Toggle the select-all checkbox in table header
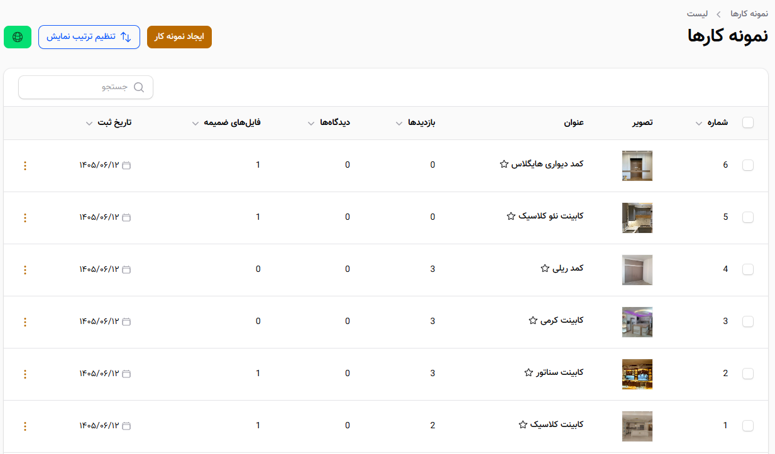This screenshot has width=775, height=454. pyautogui.click(x=748, y=123)
